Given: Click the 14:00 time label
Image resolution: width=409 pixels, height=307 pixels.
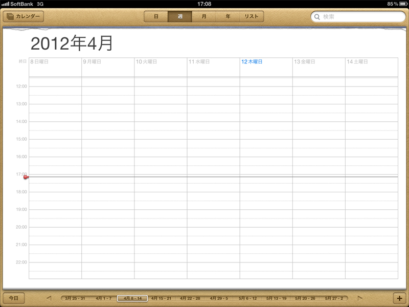Looking at the screenshot, I should [21, 121].
